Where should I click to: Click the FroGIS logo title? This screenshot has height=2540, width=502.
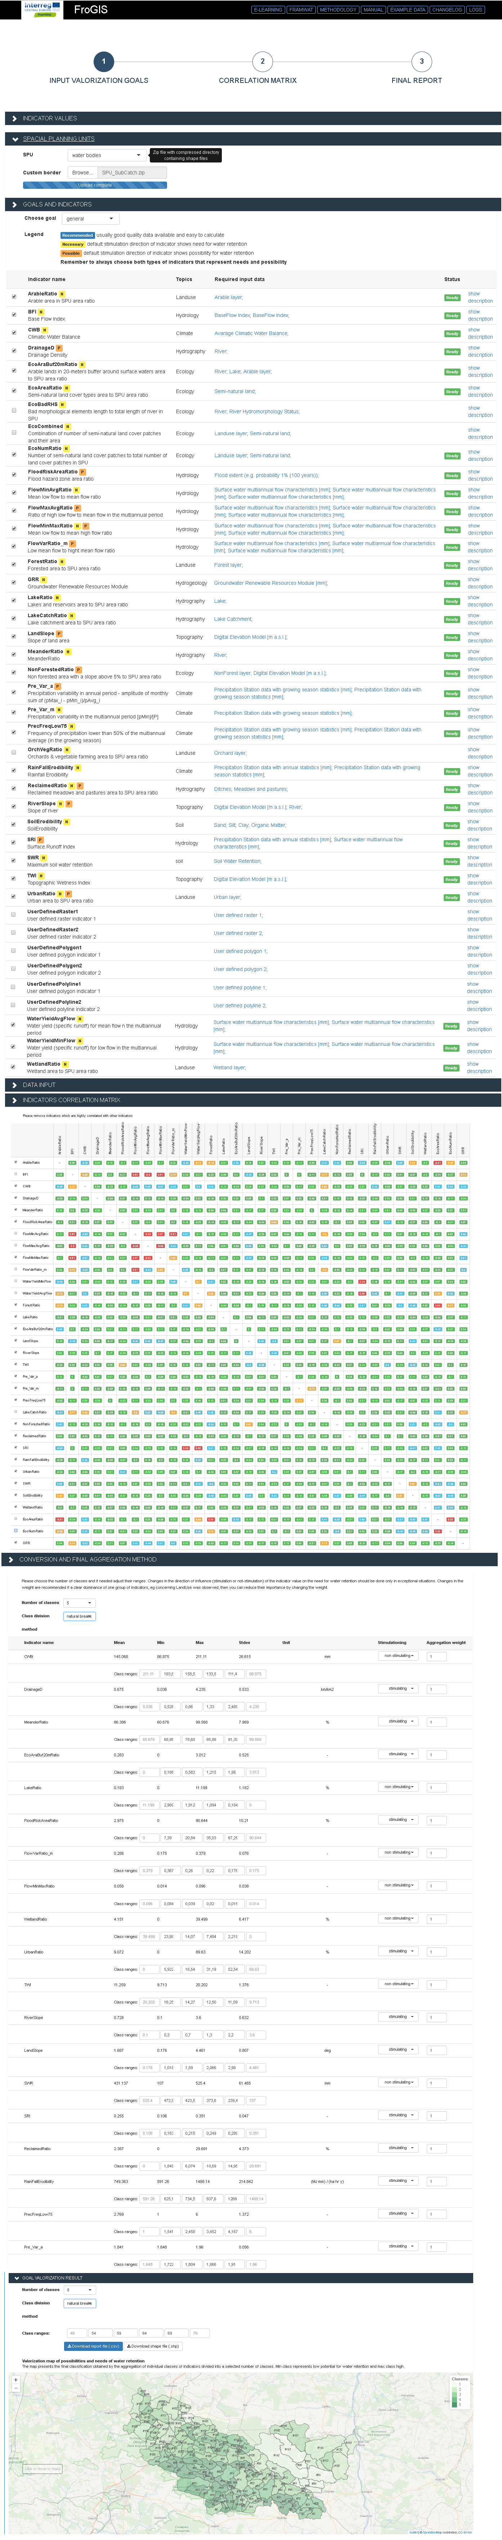click(x=91, y=10)
